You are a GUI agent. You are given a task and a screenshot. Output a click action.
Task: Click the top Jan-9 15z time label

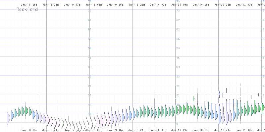pos(115,5)
